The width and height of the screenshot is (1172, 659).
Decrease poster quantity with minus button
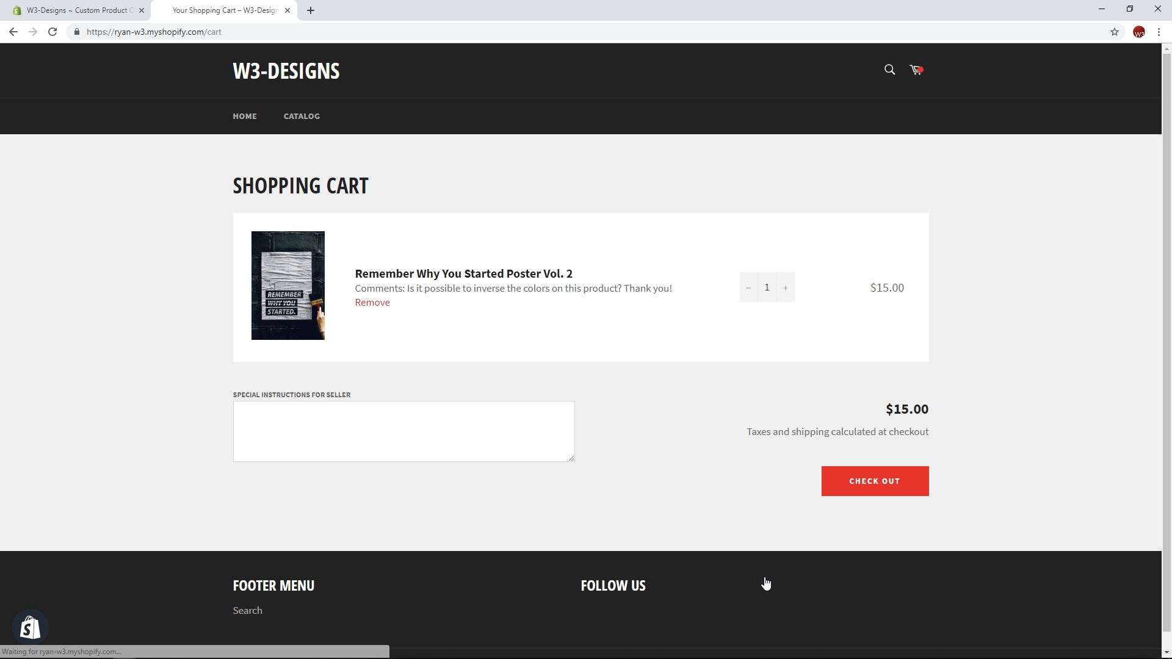point(748,287)
